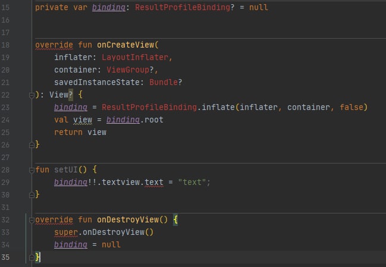Screen dimensions: 386x267
Task: Click underlined view variable on line 24
Action: [x=83, y=120]
